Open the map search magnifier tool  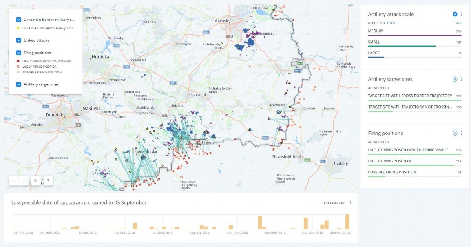(x=36, y=181)
